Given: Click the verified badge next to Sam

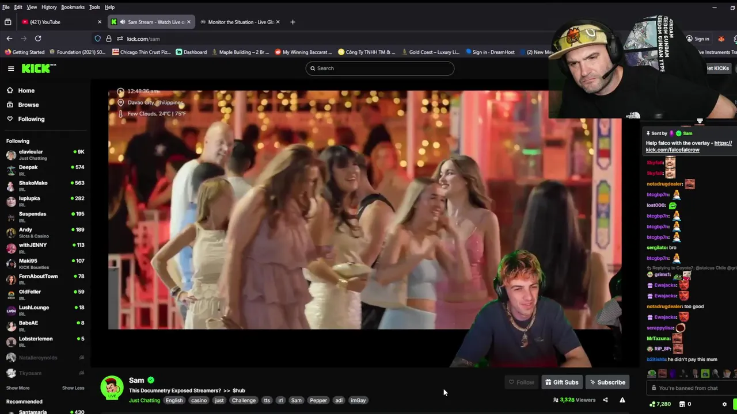Looking at the screenshot, I should pyautogui.click(x=151, y=380).
